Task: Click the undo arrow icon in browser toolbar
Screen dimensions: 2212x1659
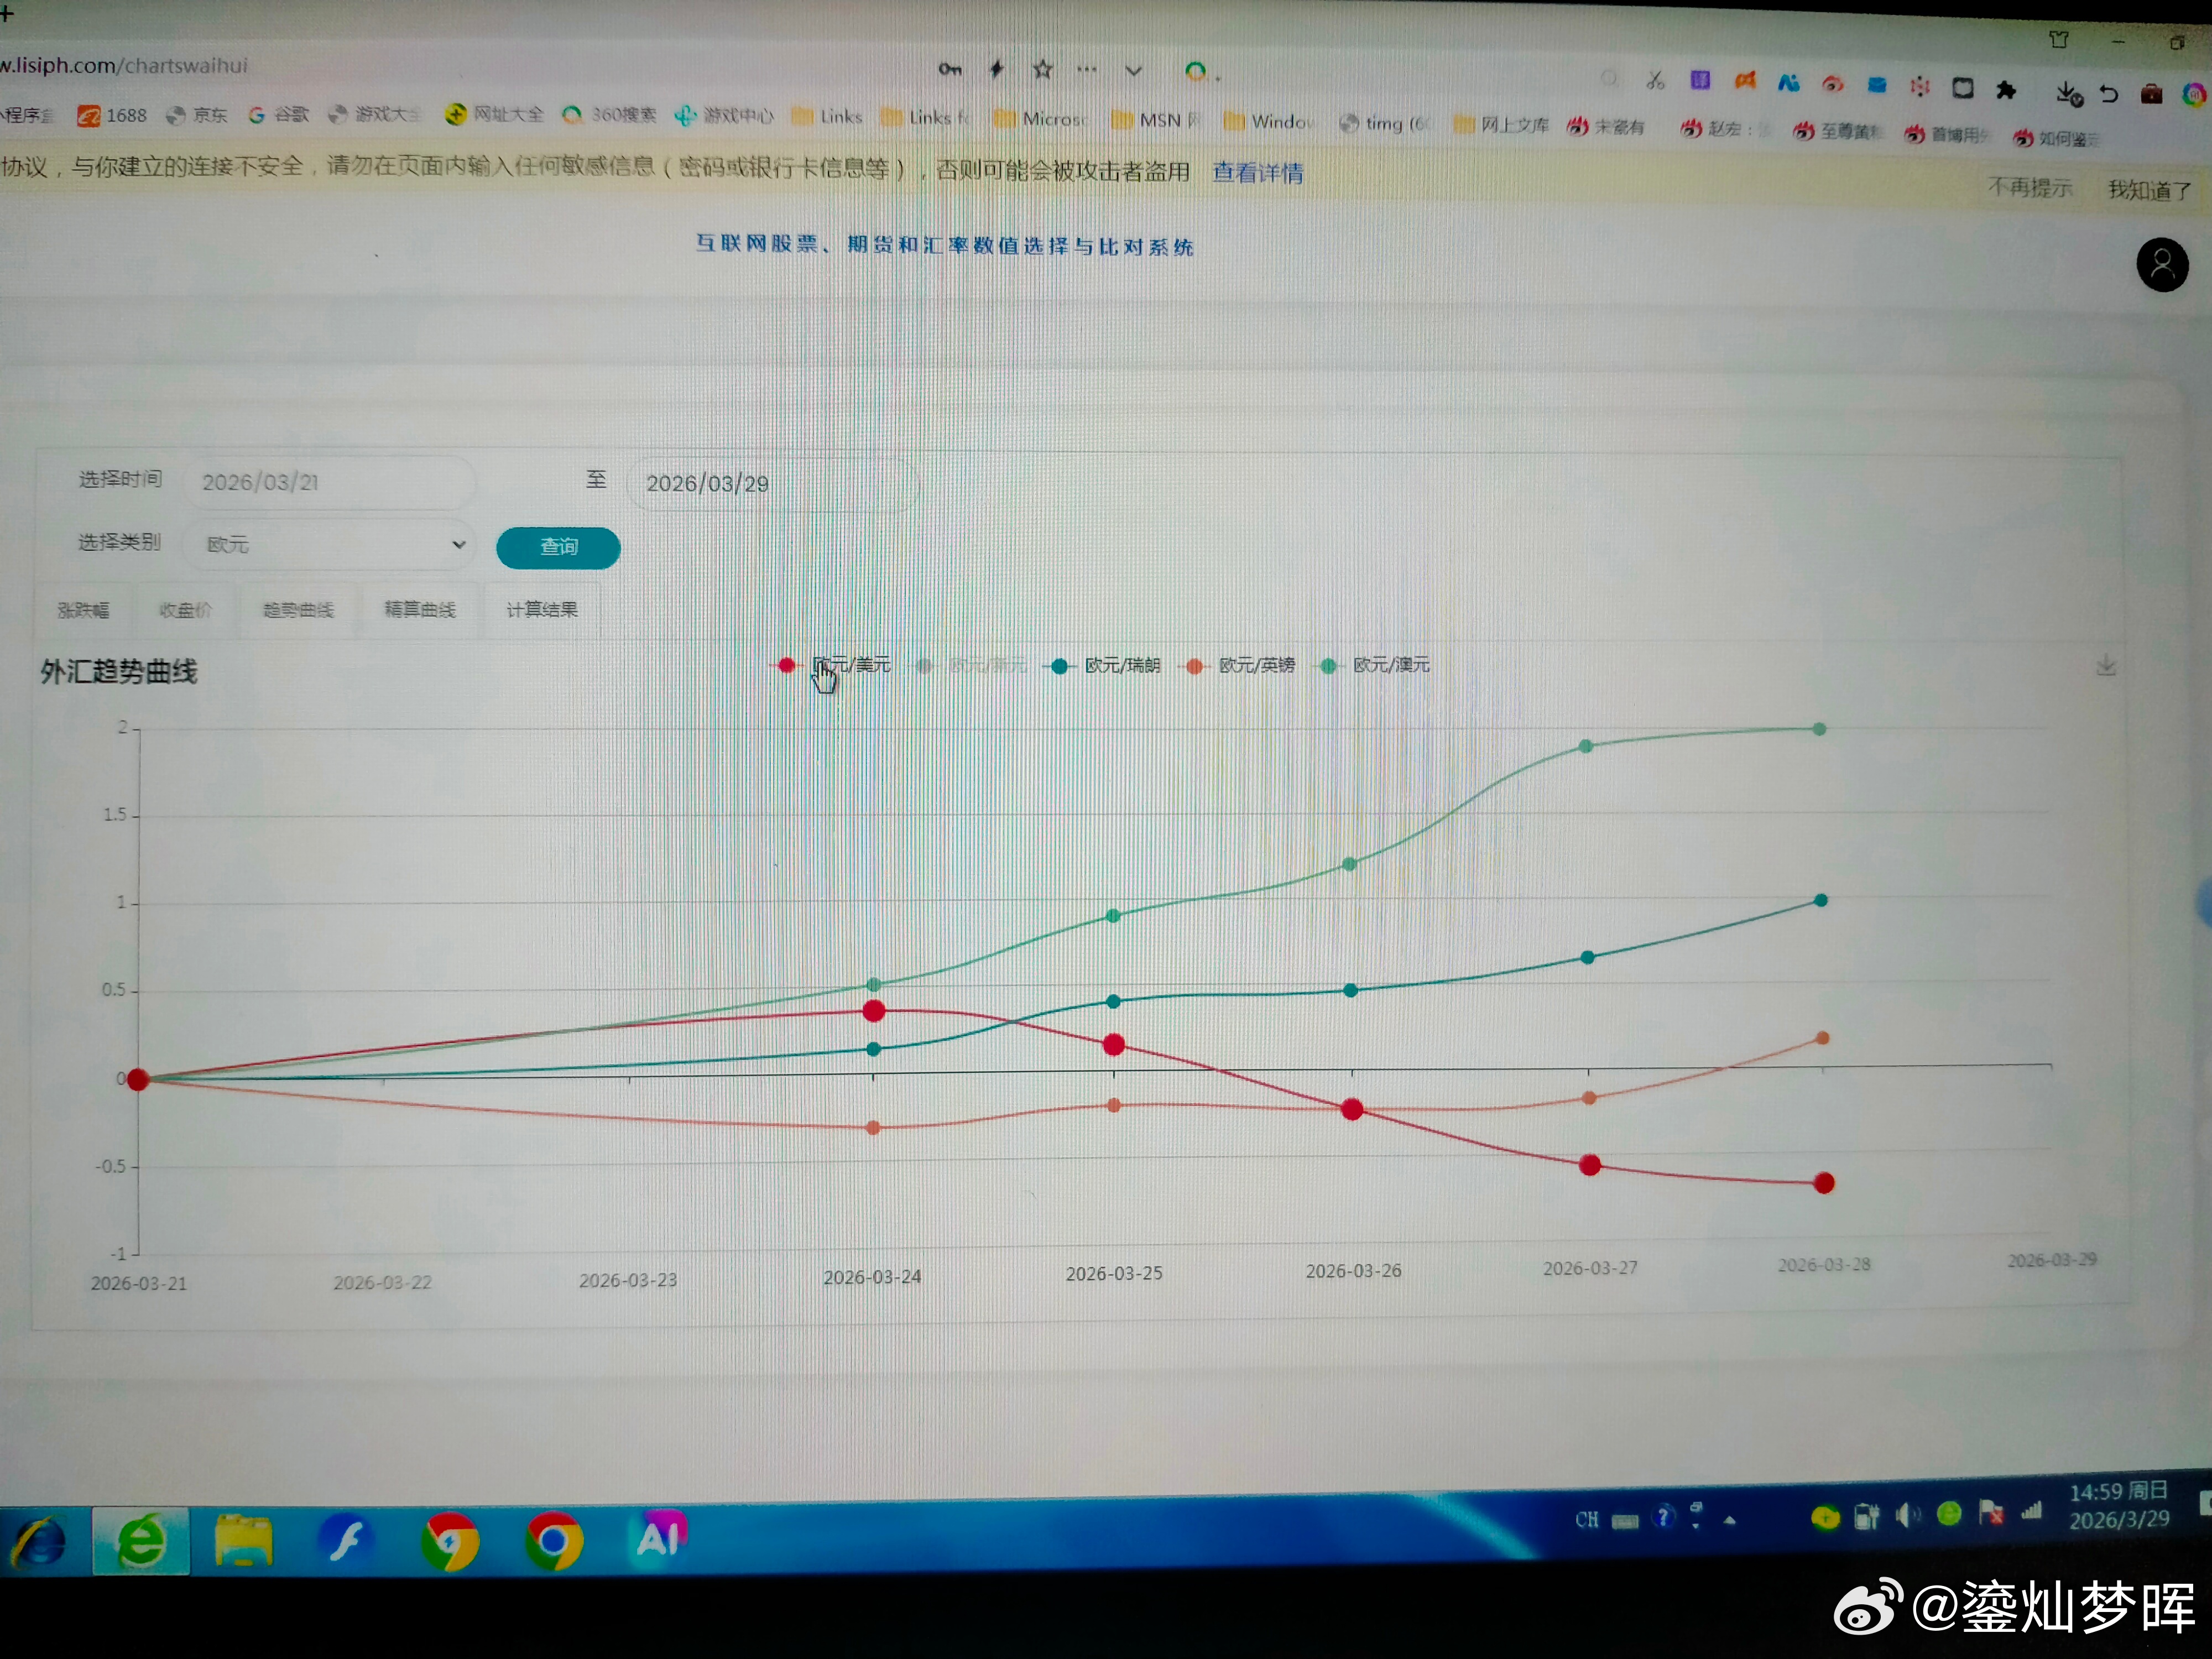Action: 2109,94
